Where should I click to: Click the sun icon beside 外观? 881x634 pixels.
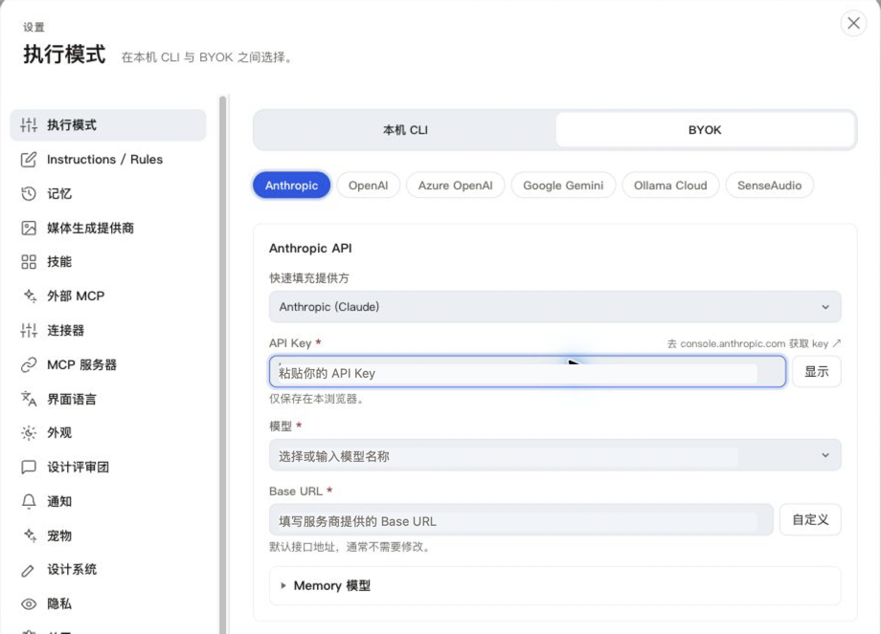coord(29,432)
